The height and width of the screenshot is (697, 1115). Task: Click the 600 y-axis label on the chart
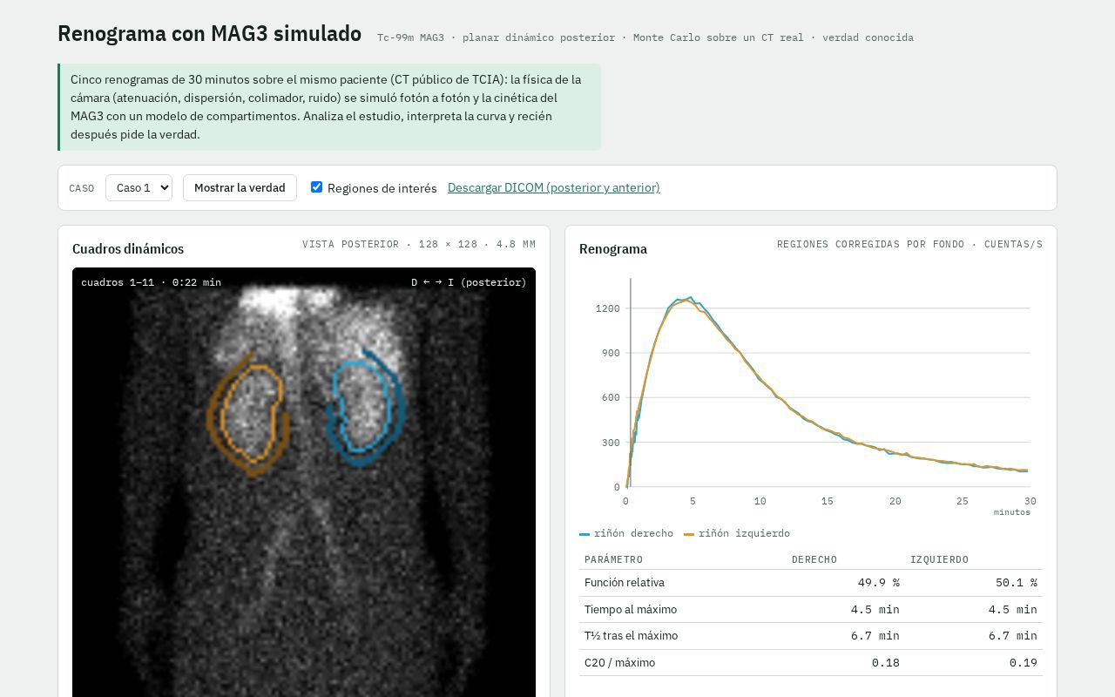[611, 397]
